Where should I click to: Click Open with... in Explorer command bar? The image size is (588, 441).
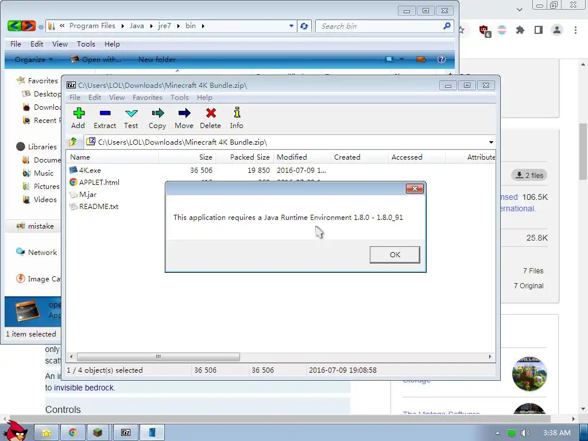point(96,59)
